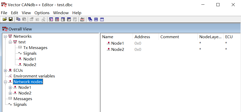Image resolution: width=241 pixels, height=112 pixels.
Task: Click the test network icon in the tree
Action: (15, 42)
